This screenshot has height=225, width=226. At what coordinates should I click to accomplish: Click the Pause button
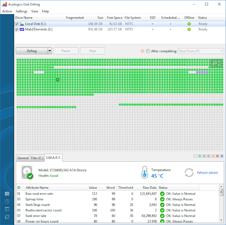(66, 51)
